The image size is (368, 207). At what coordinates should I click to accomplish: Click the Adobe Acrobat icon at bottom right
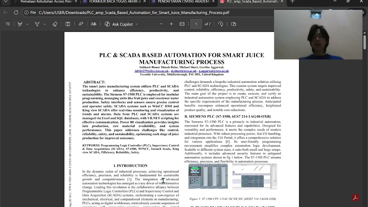click(355, 198)
